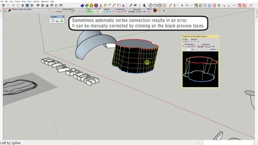Open the Edit menu

click(x=6, y=1)
